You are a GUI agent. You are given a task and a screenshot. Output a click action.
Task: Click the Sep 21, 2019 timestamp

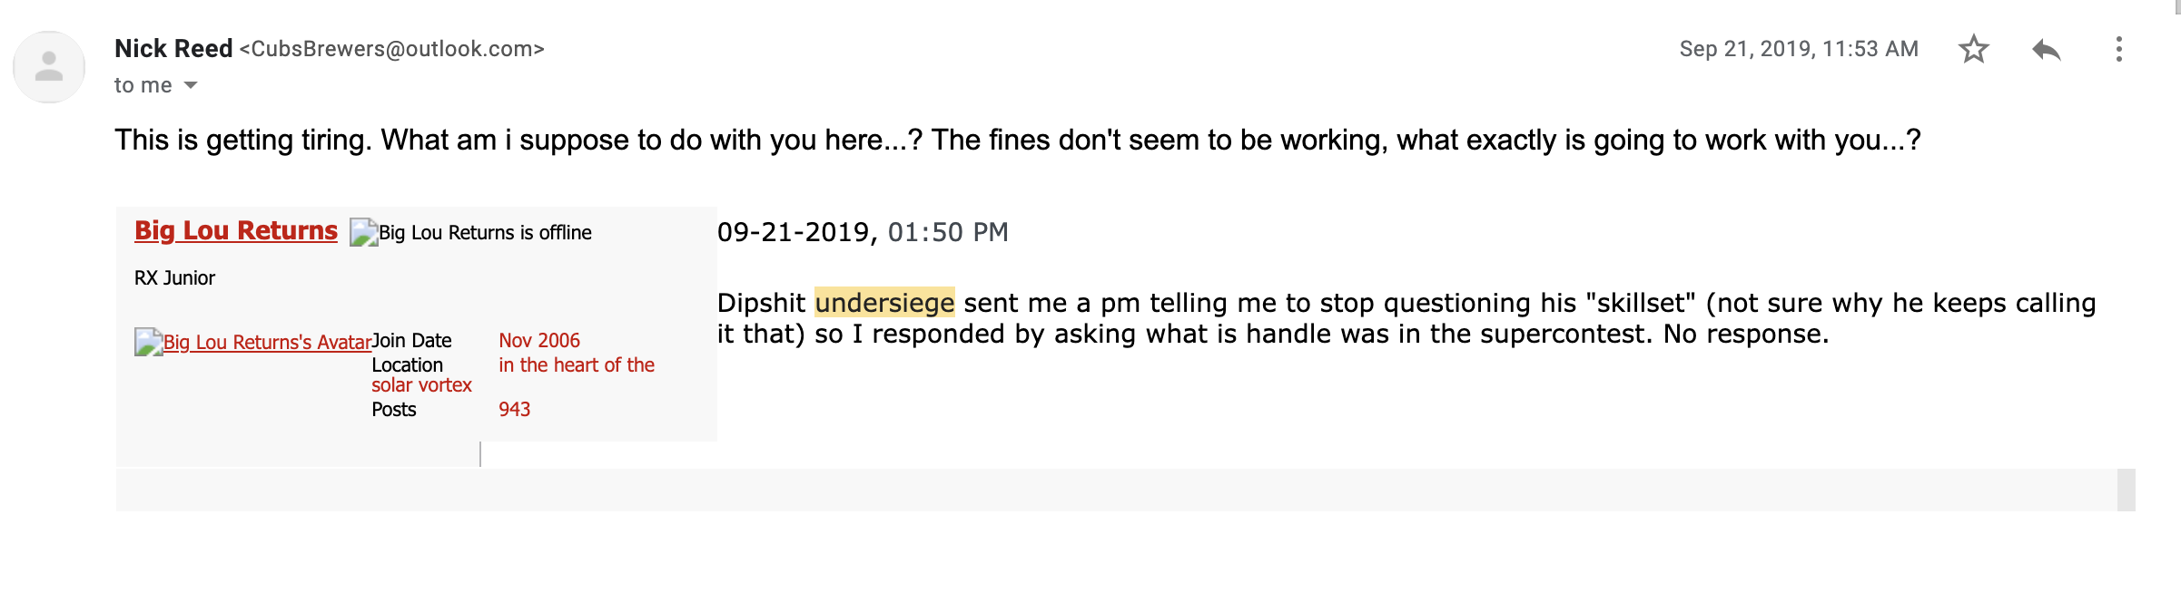point(1798,49)
